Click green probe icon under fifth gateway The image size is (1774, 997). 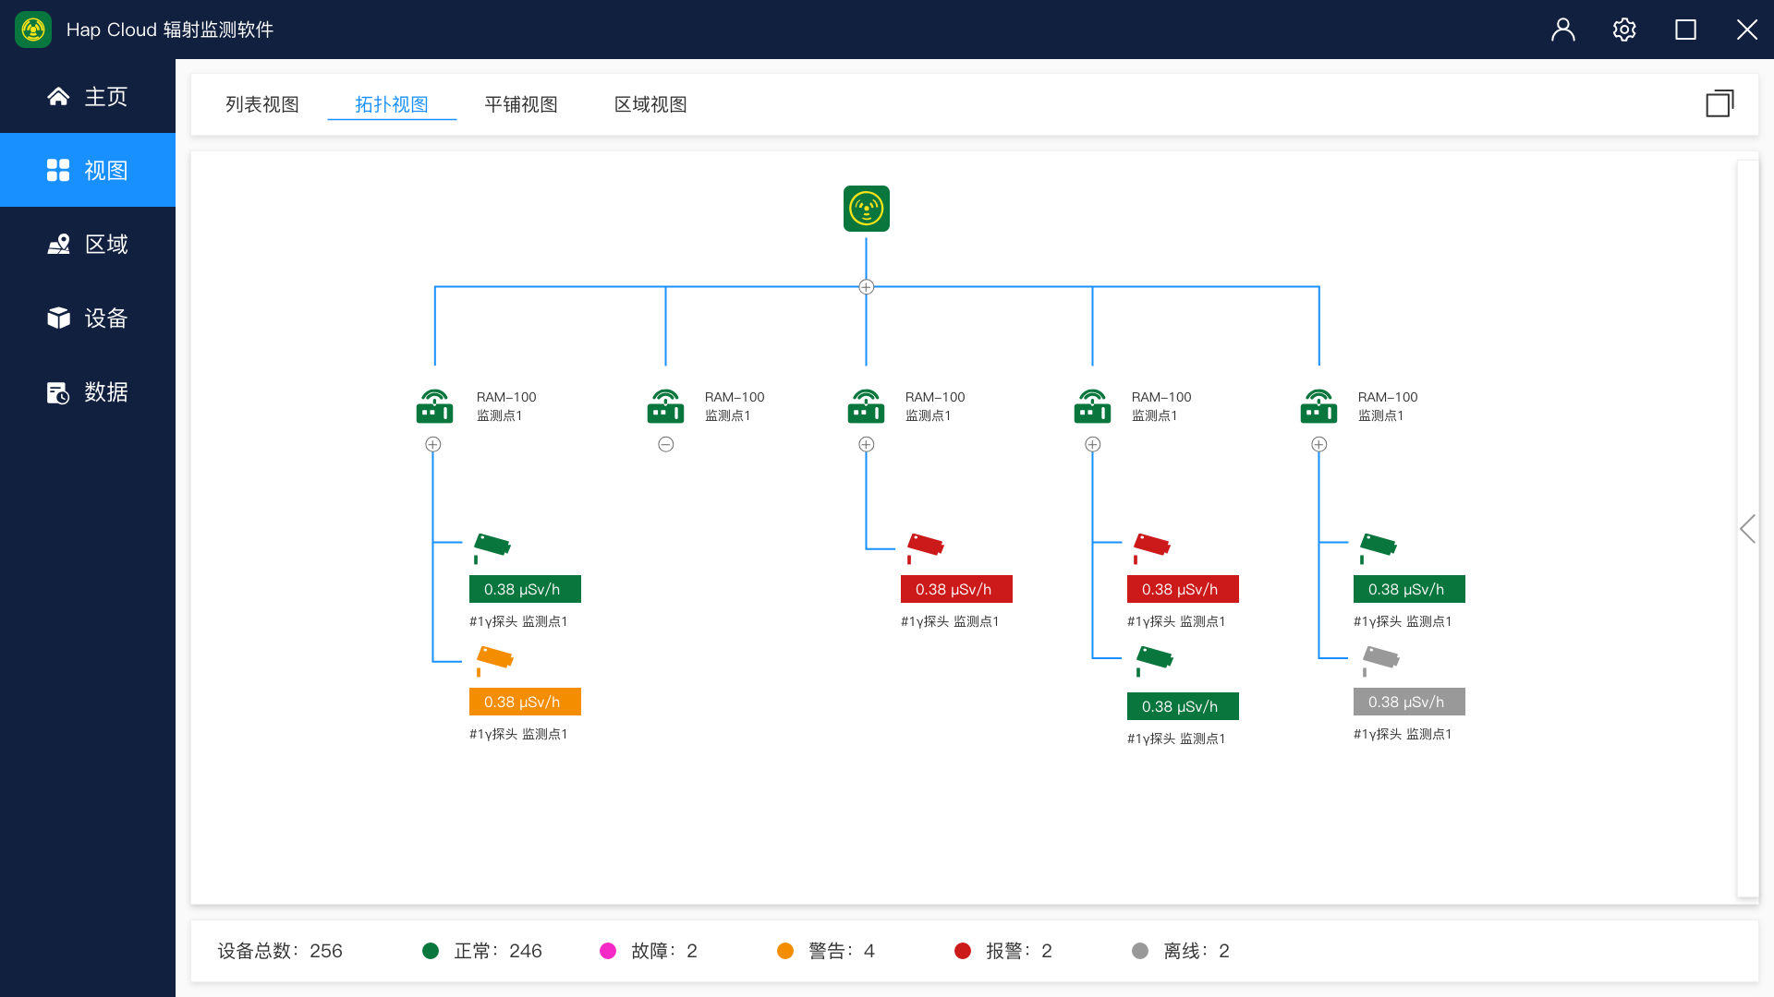coord(1378,547)
